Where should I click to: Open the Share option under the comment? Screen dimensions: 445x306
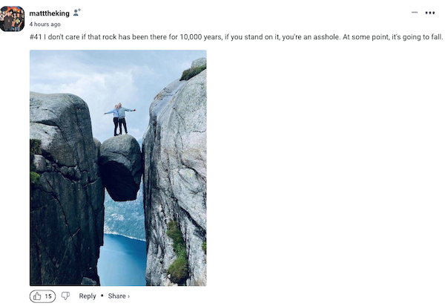(116, 296)
